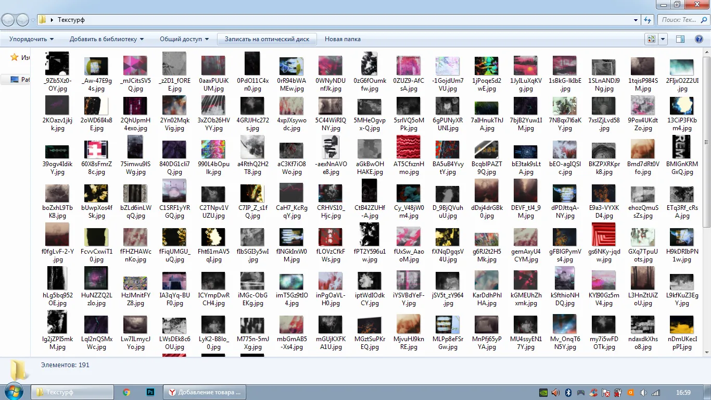The width and height of the screenshot is (711, 400).
Task: Open the CCleaner tray icon
Action: coord(593,392)
